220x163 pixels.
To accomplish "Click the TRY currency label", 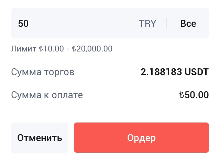I will click(x=147, y=23).
